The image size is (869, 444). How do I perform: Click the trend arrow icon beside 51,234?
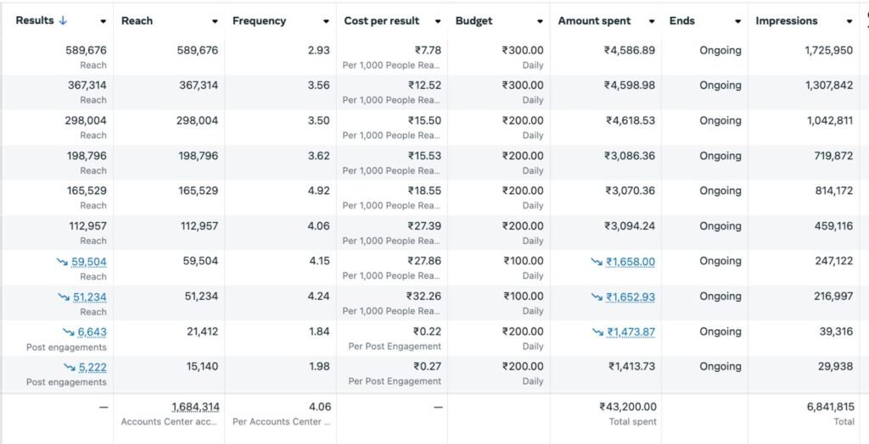[x=64, y=297]
